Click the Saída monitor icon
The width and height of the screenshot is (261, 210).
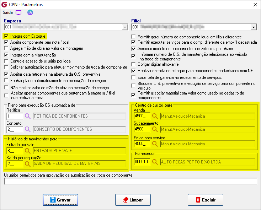click(18, 12)
